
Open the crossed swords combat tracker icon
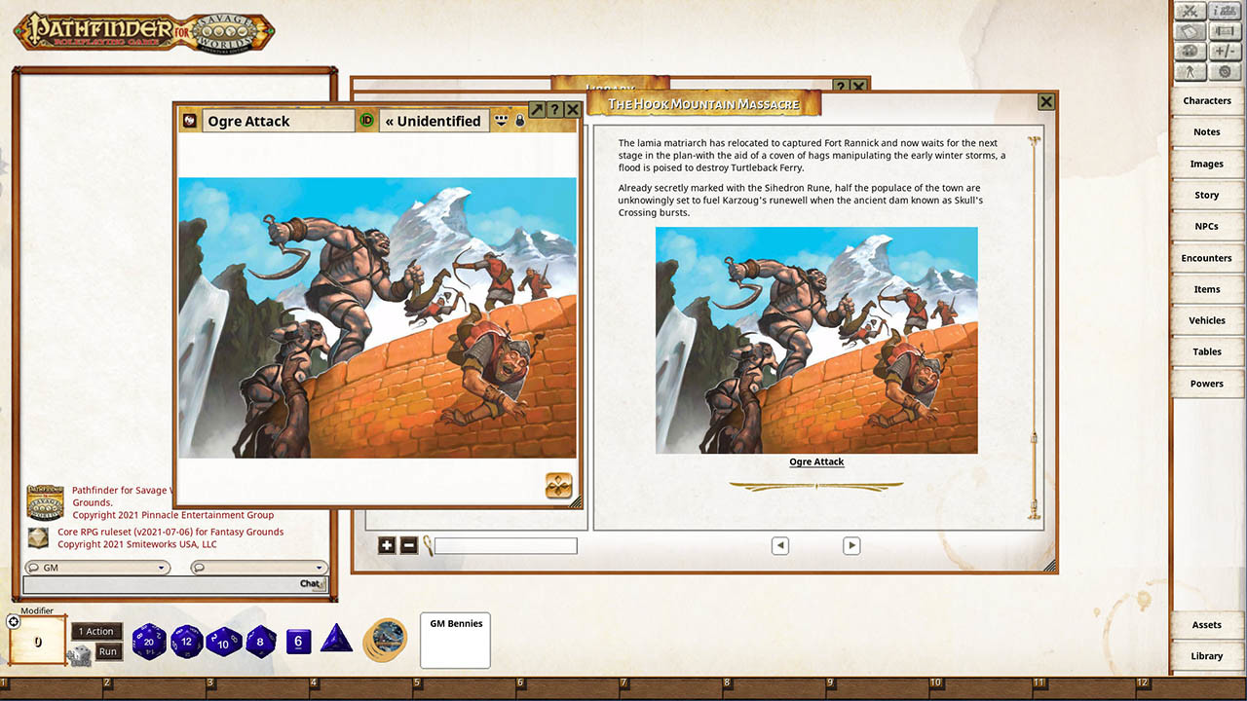(1188, 12)
